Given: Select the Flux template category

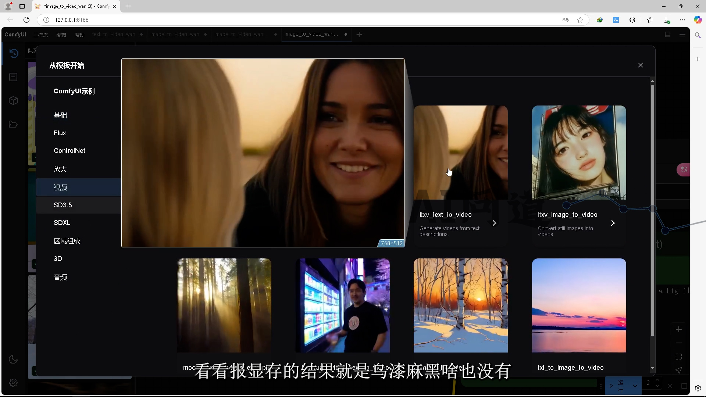Looking at the screenshot, I should [x=60, y=133].
